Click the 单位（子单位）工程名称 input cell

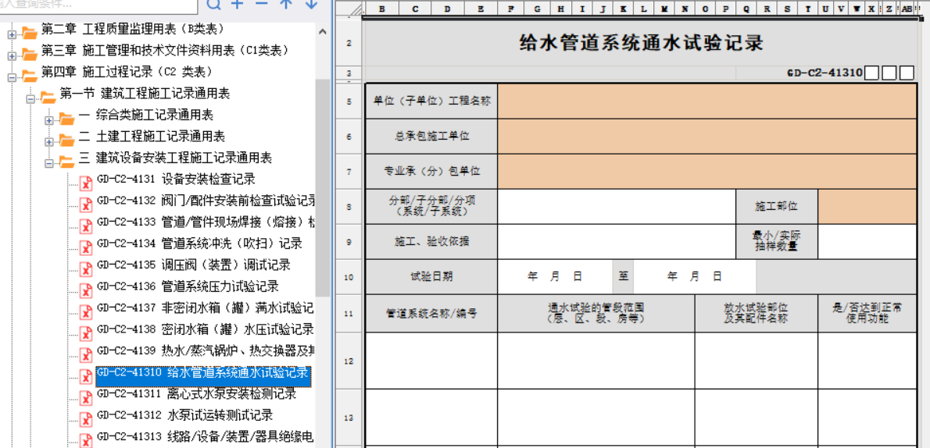coord(706,101)
